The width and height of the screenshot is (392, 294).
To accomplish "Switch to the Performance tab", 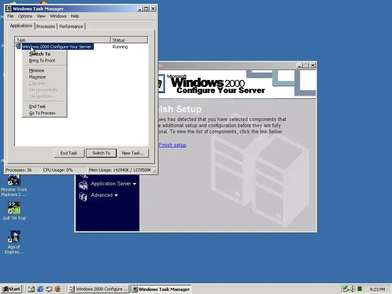I will pos(71,26).
